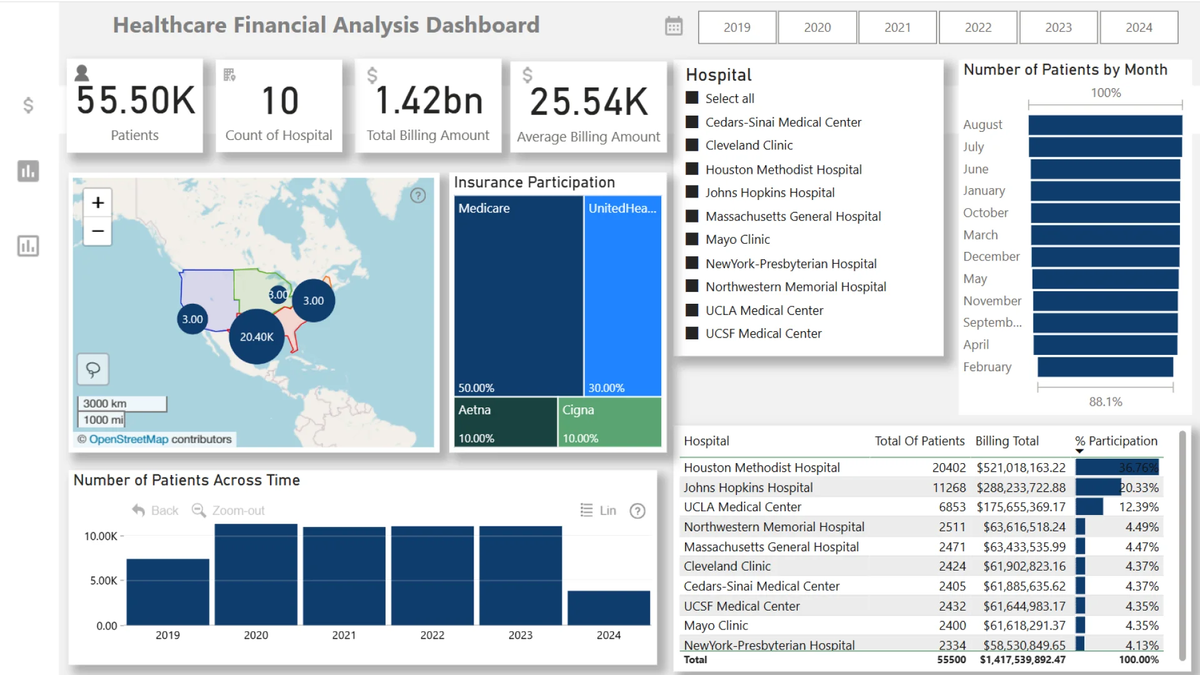Viewport: 1200px width, 675px height.
Task: Switch the chart Lin scale option
Action: [x=599, y=511]
